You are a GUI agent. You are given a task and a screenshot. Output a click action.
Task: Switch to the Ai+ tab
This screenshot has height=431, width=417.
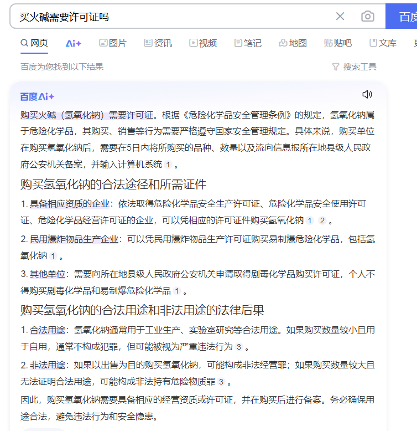[73, 43]
